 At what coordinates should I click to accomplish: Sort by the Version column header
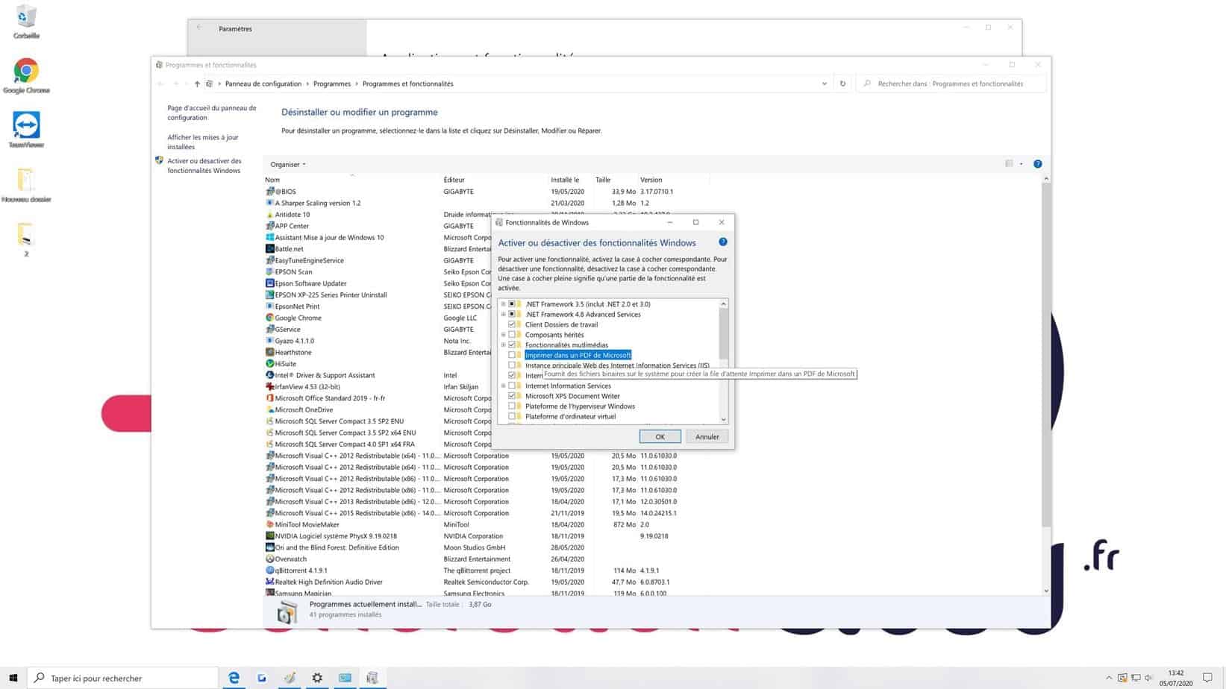pos(651,180)
